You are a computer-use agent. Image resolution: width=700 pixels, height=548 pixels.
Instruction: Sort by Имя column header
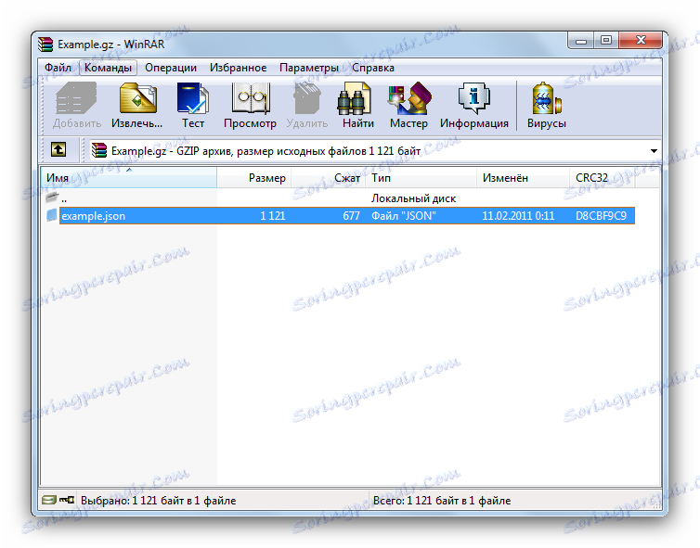pyautogui.click(x=128, y=178)
